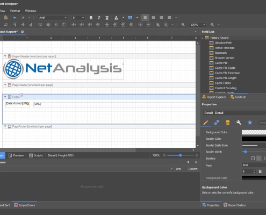Image resolution: width=266 pixels, height=215 pixels.
Task: Open the Data database properties tab
Action: tap(228, 123)
